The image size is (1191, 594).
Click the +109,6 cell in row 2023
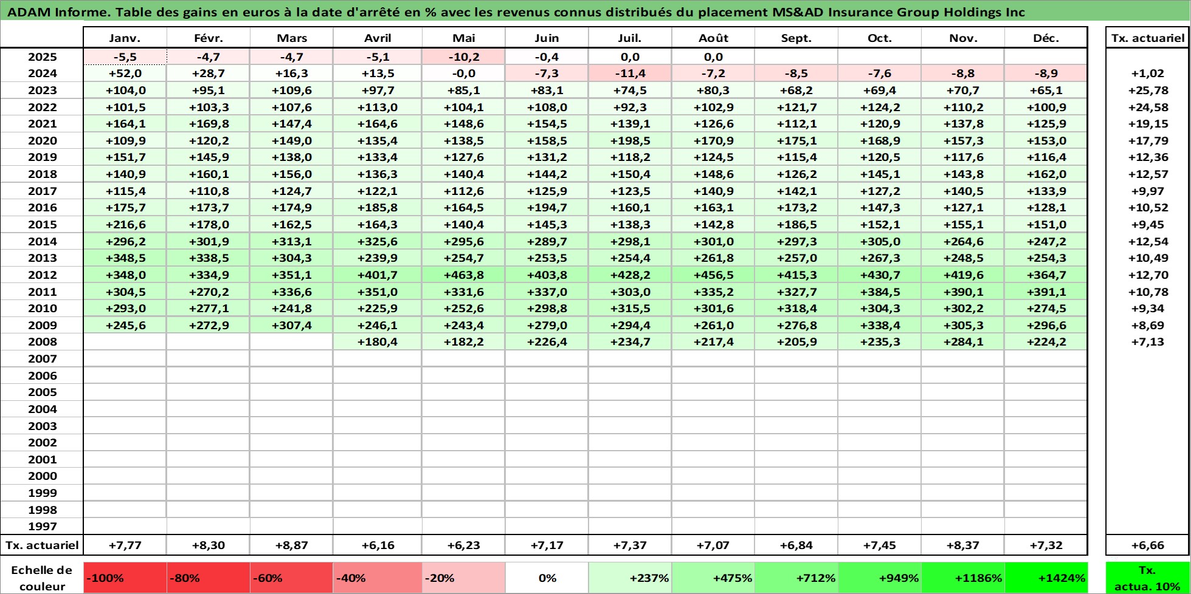[291, 90]
